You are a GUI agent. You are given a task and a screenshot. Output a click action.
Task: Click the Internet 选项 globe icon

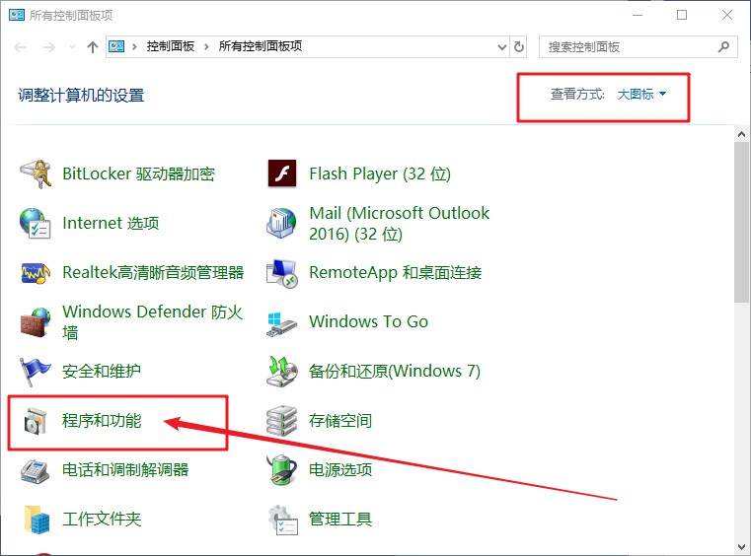pos(36,223)
